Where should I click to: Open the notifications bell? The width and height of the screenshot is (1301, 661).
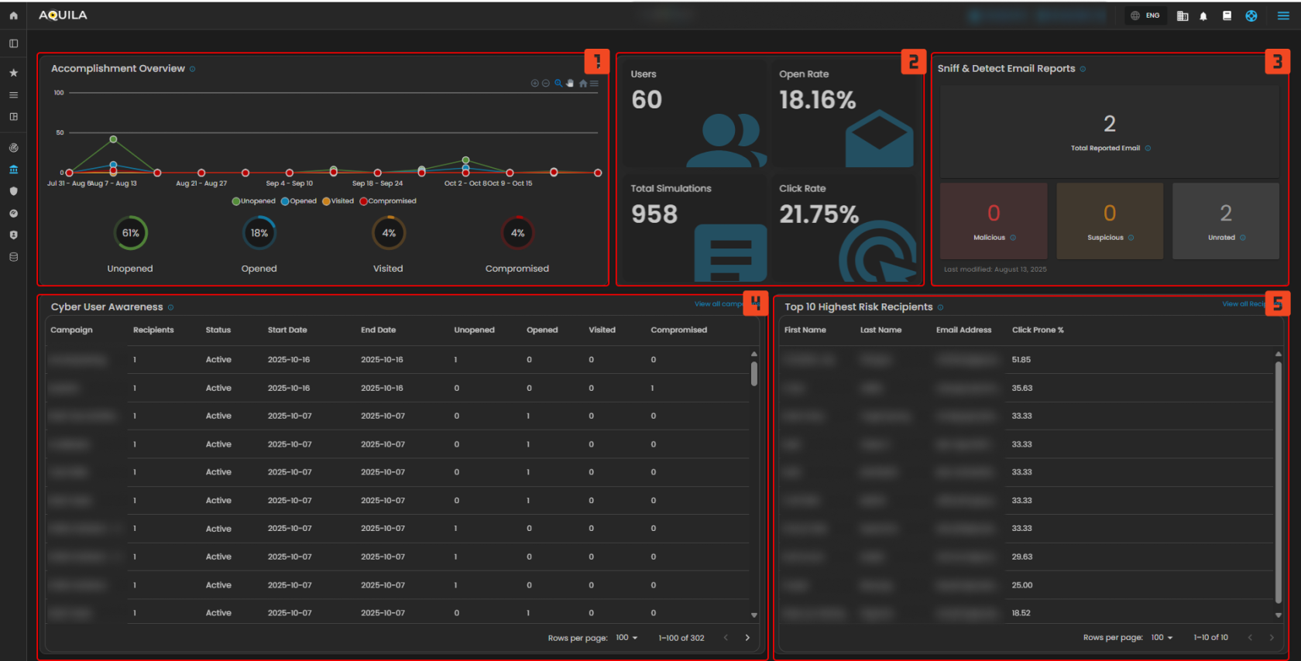(1203, 16)
